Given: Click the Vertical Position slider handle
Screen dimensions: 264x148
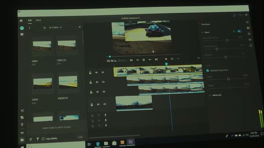Looking at the screenshot, I should tap(217, 49).
